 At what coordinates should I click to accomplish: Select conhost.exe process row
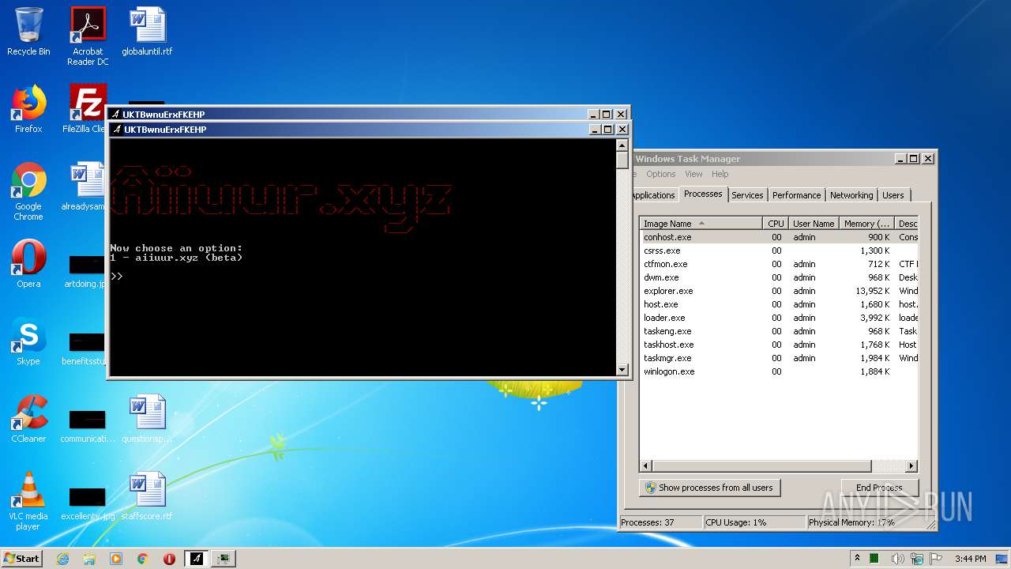779,237
